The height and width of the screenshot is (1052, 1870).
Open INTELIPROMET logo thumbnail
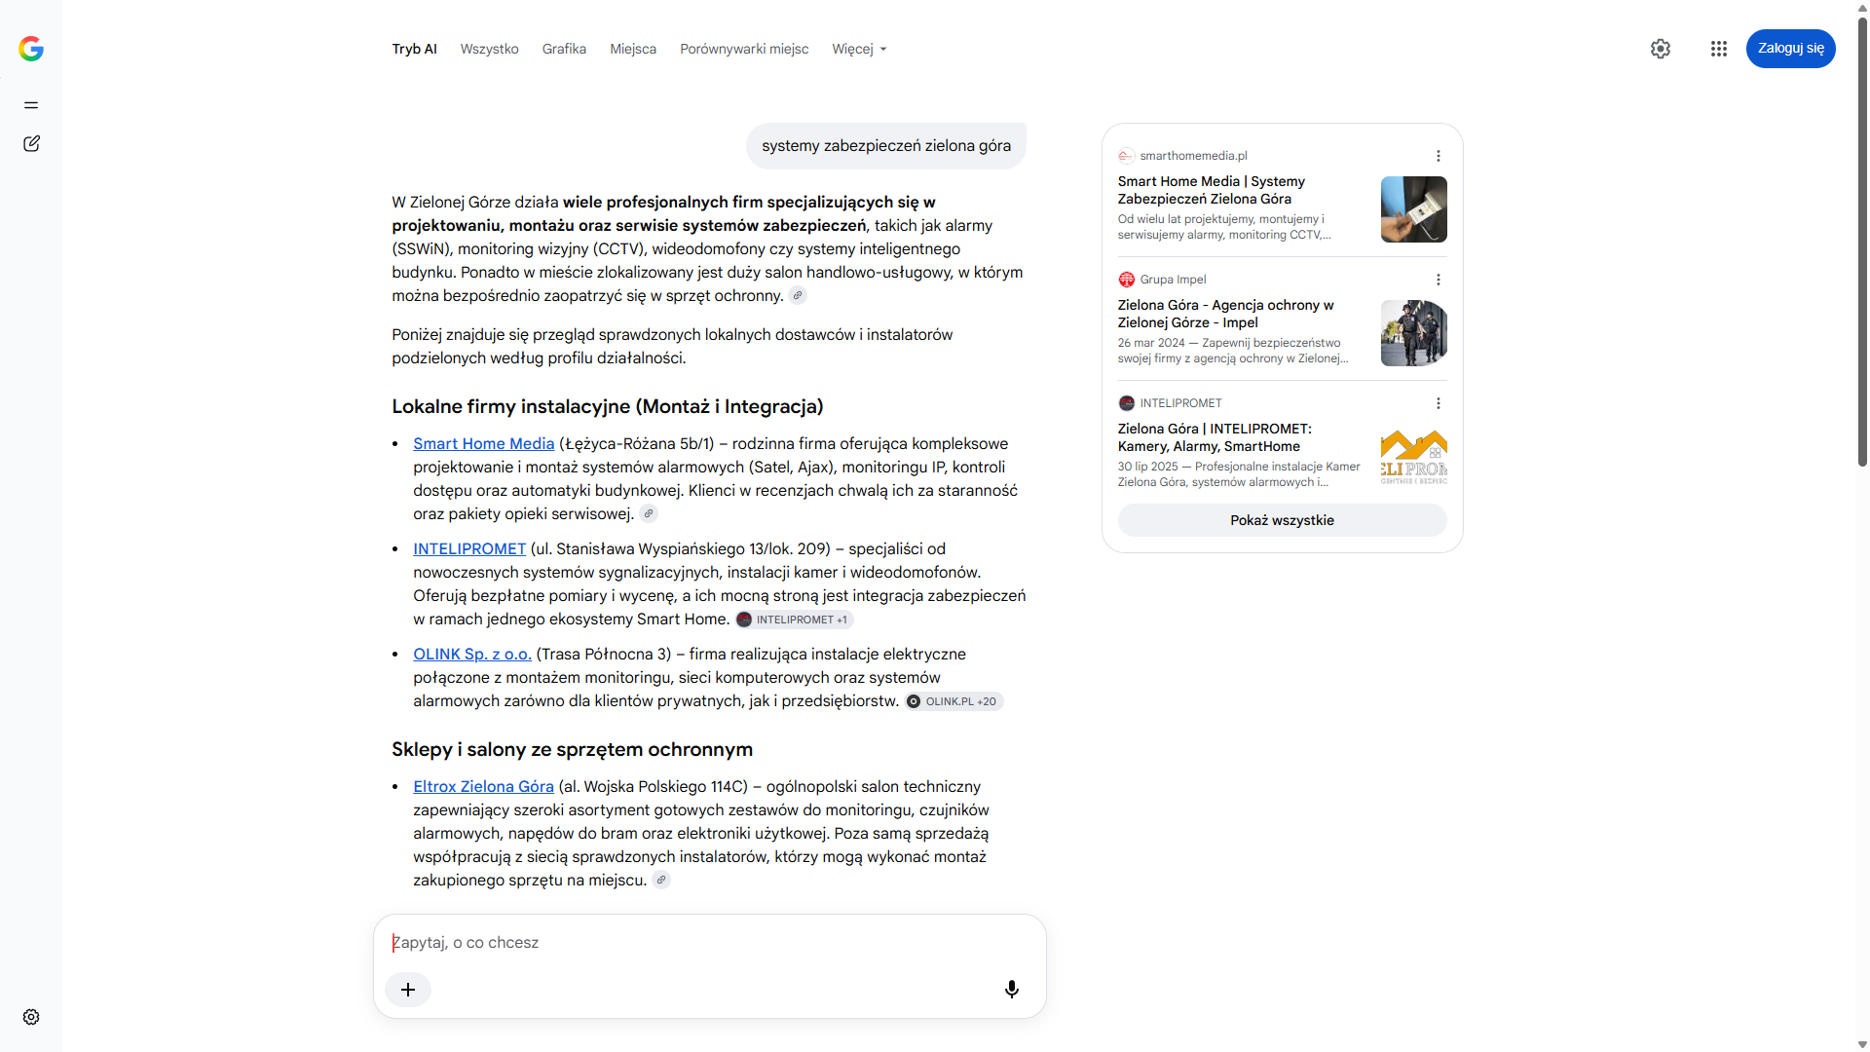point(1414,457)
